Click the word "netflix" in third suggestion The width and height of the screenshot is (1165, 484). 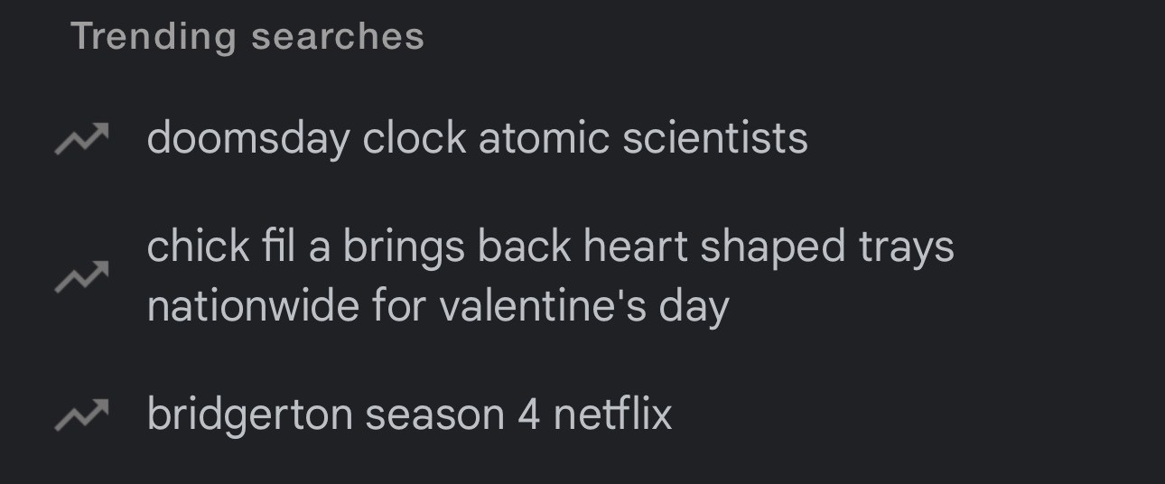pos(612,414)
